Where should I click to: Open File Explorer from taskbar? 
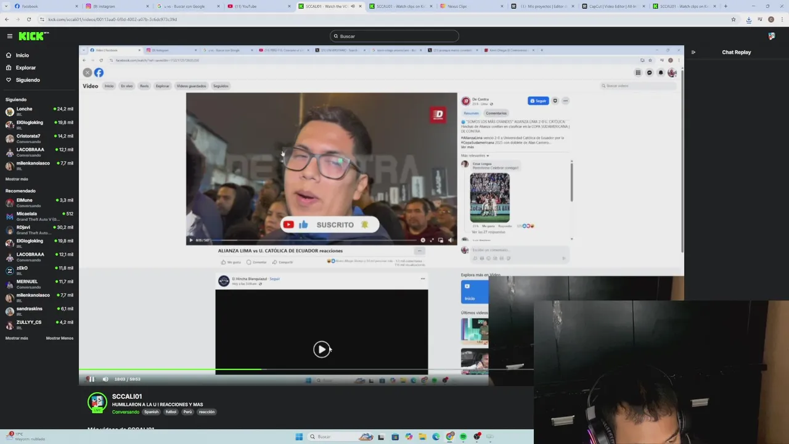click(422, 437)
